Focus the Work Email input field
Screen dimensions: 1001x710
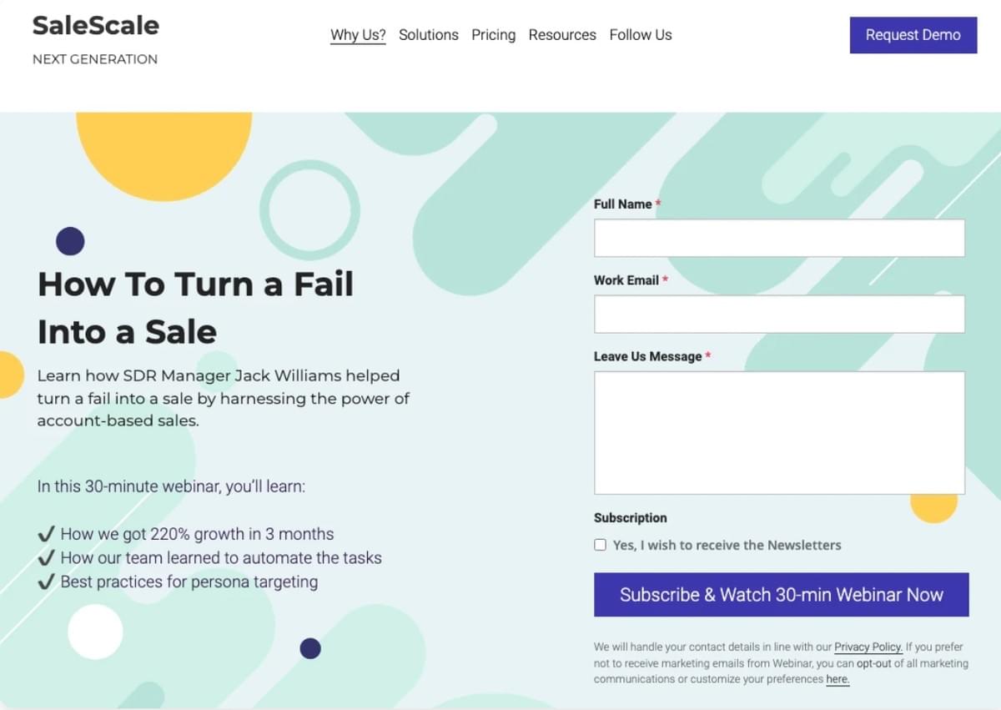click(x=779, y=314)
